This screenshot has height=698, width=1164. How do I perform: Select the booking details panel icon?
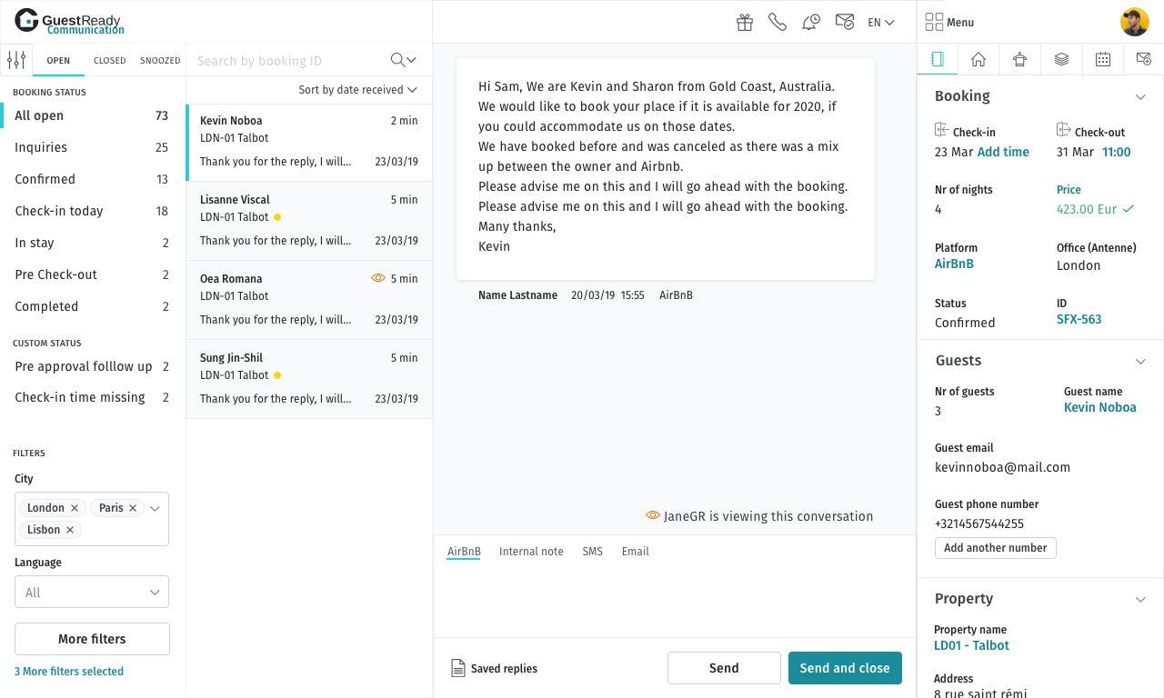[x=938, y=59]
